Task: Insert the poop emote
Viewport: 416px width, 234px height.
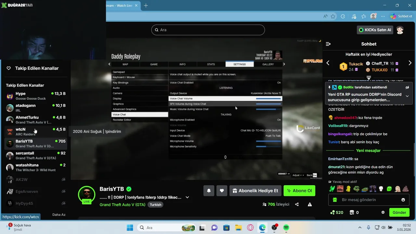Action: click(406, 189)
